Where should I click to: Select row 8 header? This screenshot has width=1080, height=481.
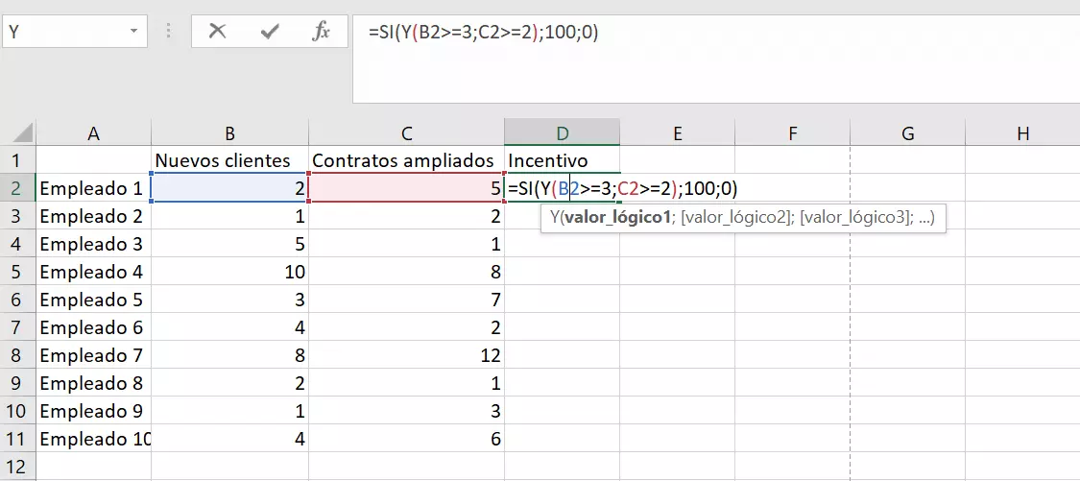(18, 355)
